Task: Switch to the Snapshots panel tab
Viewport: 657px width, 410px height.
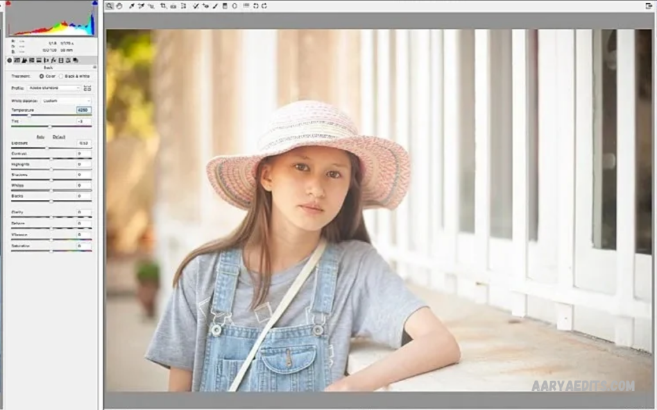Action: pyautogui.click(x=76, y=61)
